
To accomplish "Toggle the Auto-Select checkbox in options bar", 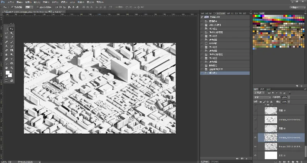I will [x=12, y=7].
